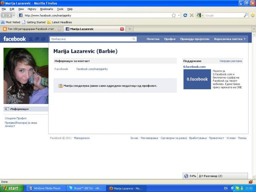This screenshot has height=192, width=256.
Task: Click the 0.facebook ad image
Action: 197,79
